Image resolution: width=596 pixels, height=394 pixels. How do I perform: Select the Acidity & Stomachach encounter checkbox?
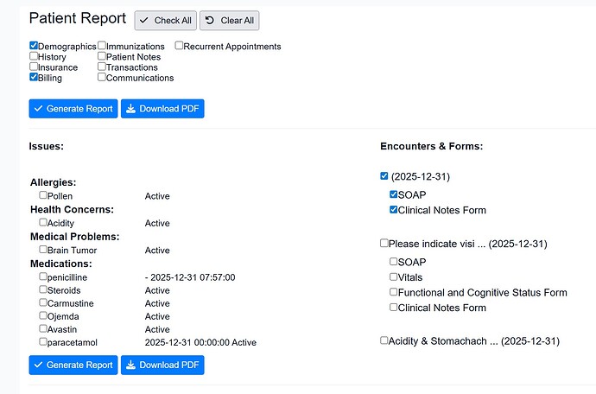384,340
